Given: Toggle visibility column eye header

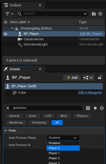Looking at the screenshot, I should click(x=6, y=22).
